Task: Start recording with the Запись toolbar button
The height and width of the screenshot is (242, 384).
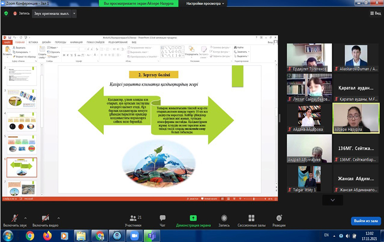Action: (x=224, y=220)
